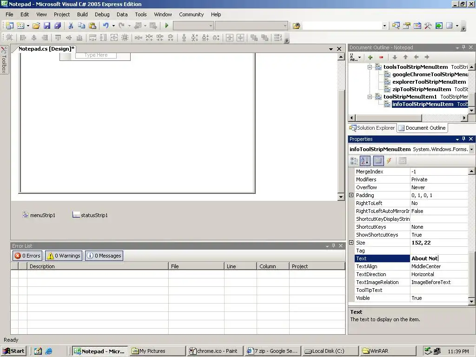Viewport: 476px width, 357px height.
Task: Open the Undo history dropdown arrow
Action: click(113, 26)
